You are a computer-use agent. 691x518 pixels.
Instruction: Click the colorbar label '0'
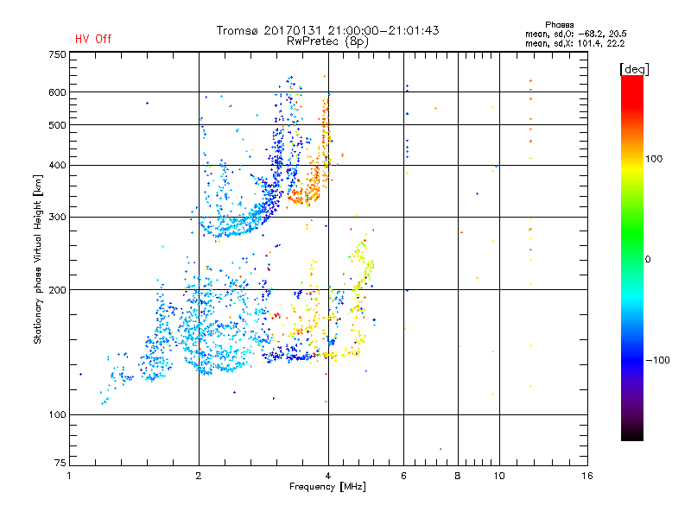point(648,260)
